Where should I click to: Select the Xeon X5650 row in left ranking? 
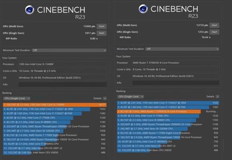55,152
